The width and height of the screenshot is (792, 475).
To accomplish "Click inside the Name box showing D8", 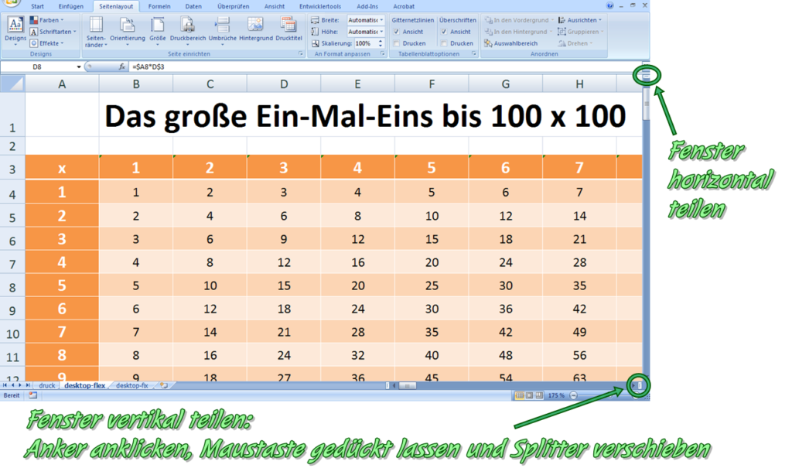I will (x=39, y=67).
